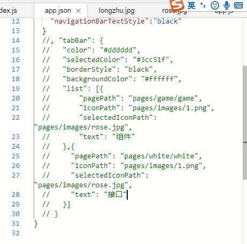
Task: Click the "pages/game/game" path value
Action: click(163, 98)
